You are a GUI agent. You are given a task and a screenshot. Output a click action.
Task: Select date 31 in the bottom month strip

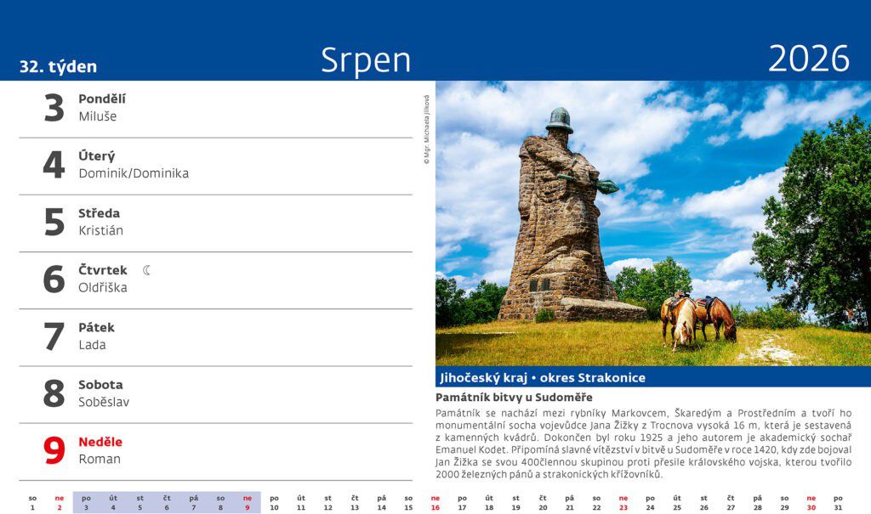(838, 507)
